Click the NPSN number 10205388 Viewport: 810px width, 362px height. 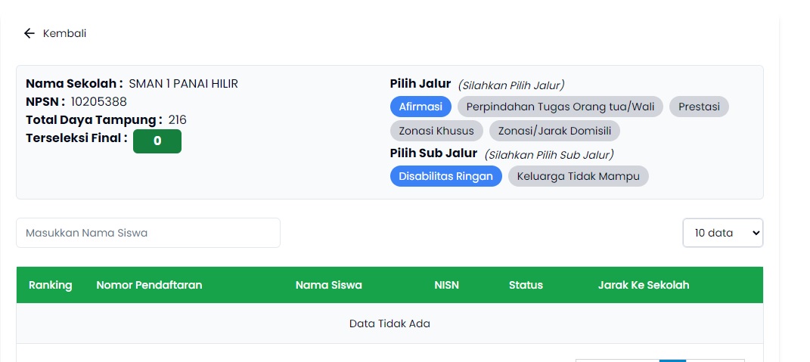click(99, 101)
